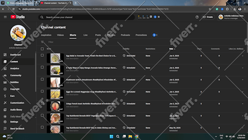Click the browser address bar URL
The width and height of the screenshot is (248, 140).
click(x=95, y=9)
